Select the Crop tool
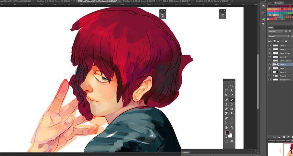Viewport: 293px width, 156px height. pyautogui.click(x=226, y=95)
